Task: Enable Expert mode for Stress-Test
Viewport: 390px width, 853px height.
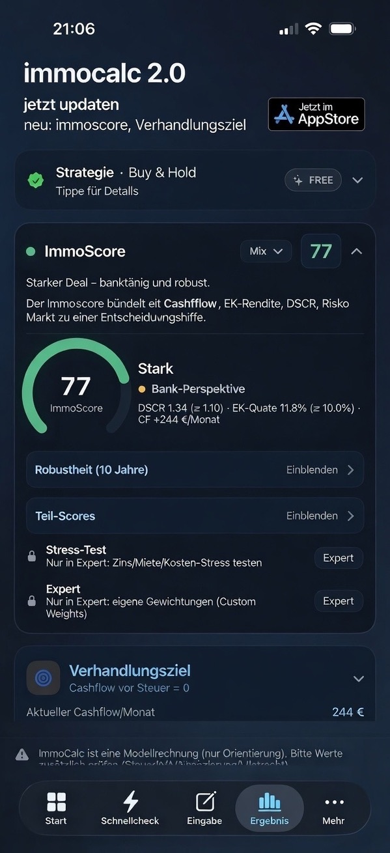Action: [338, 558]
